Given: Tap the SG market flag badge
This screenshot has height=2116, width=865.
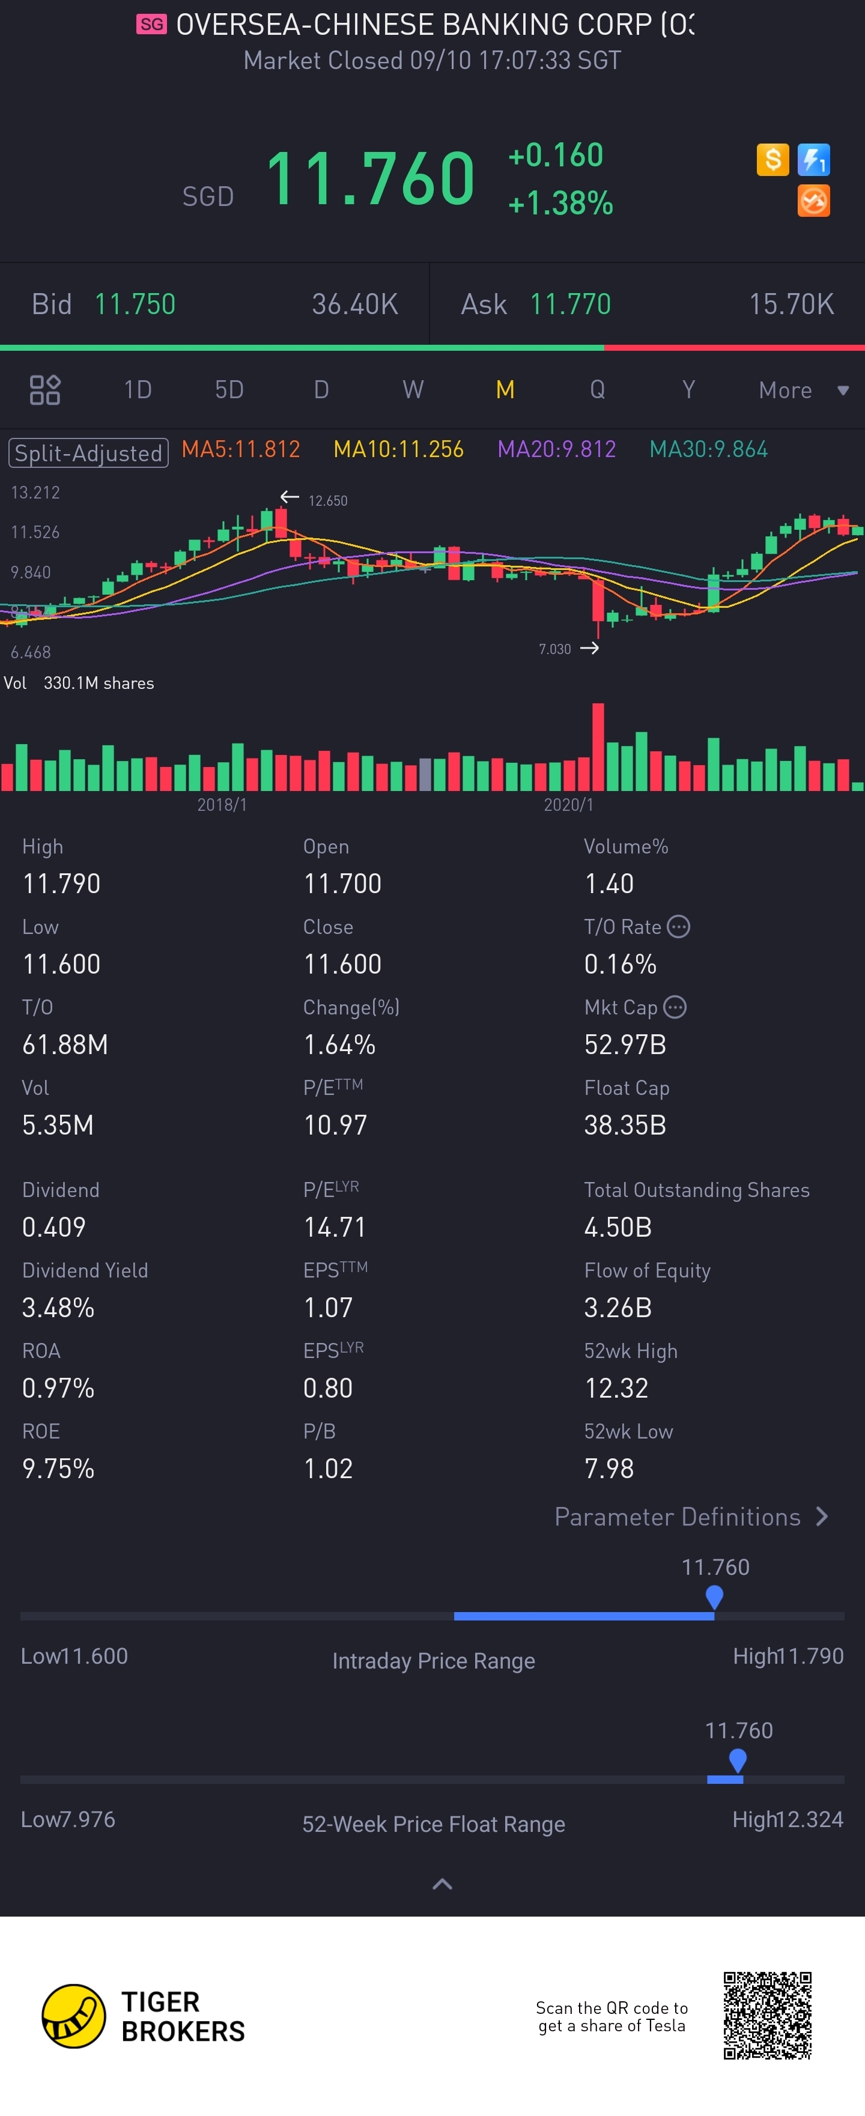Looking at the screenshot, I should [x=151, y=25].
